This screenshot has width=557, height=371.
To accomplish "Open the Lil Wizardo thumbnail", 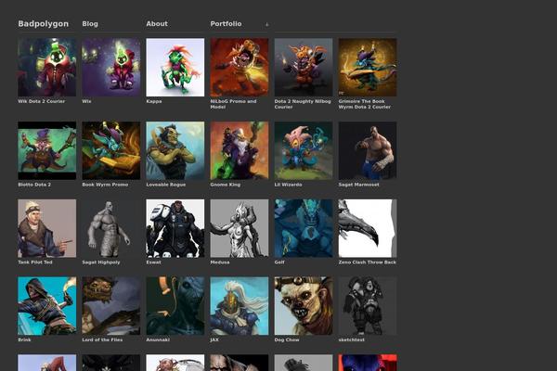I will point(304,150).
